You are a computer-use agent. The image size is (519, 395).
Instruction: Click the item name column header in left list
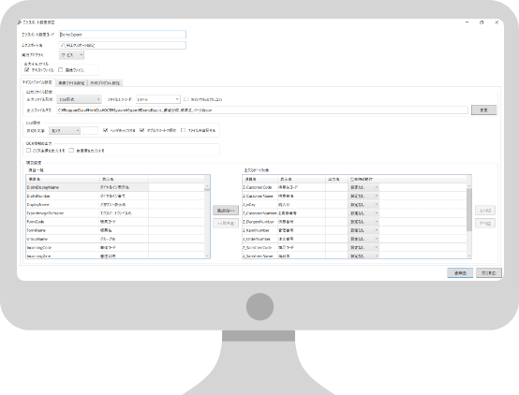(63, 179)
